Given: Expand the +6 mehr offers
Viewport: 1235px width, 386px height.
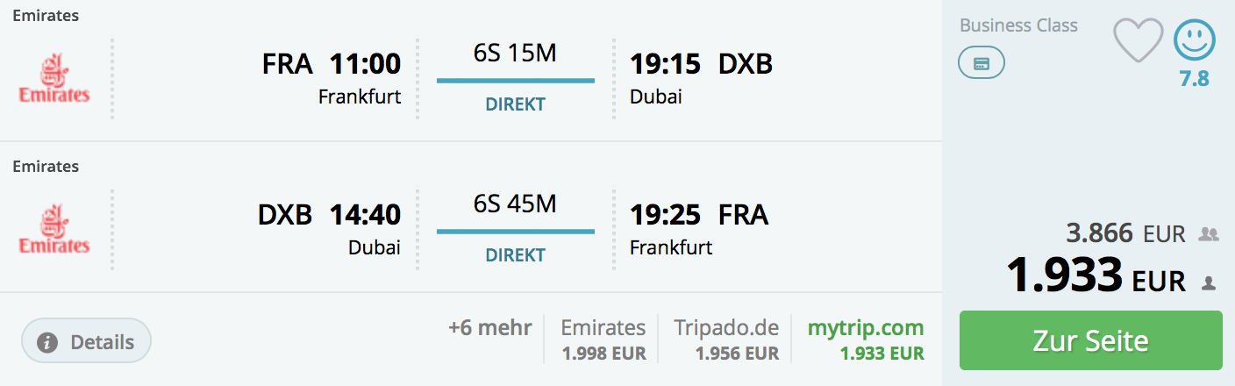Looking at the screenshot, I should point(489,328).
